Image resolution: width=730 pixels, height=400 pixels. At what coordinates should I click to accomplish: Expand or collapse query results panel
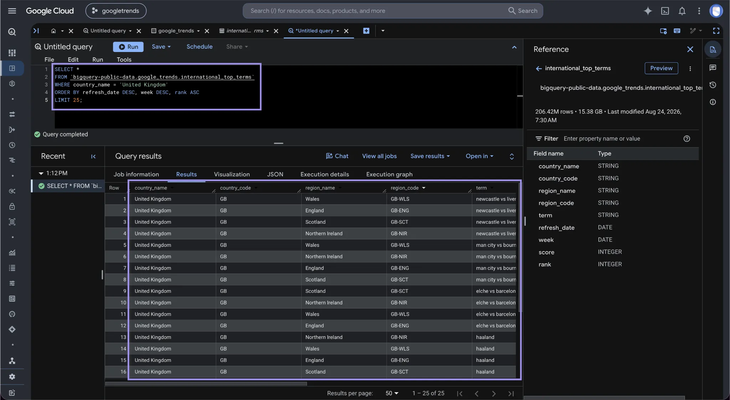pos(512,156)
